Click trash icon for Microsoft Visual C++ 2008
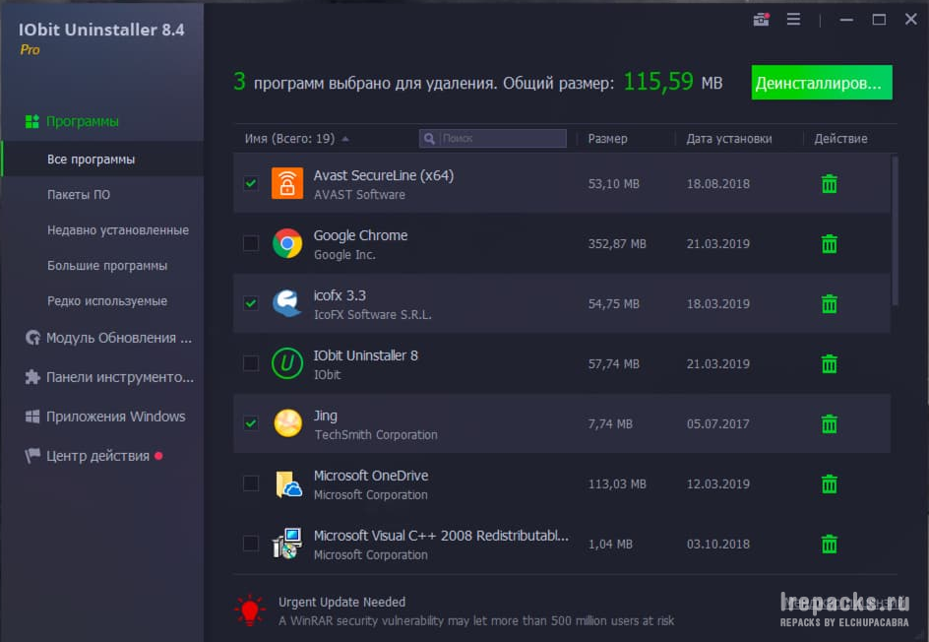The height and width of the screenshot is (642, 929). click(830, 544)
